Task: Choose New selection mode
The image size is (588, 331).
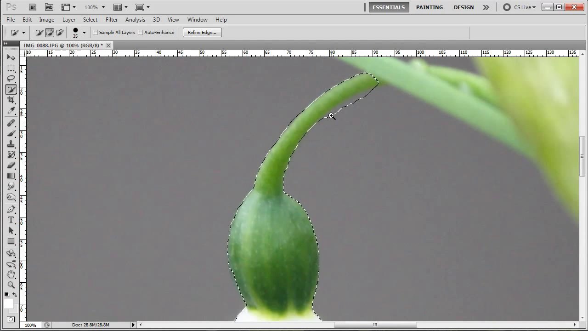Action: (x=39, y=33)
